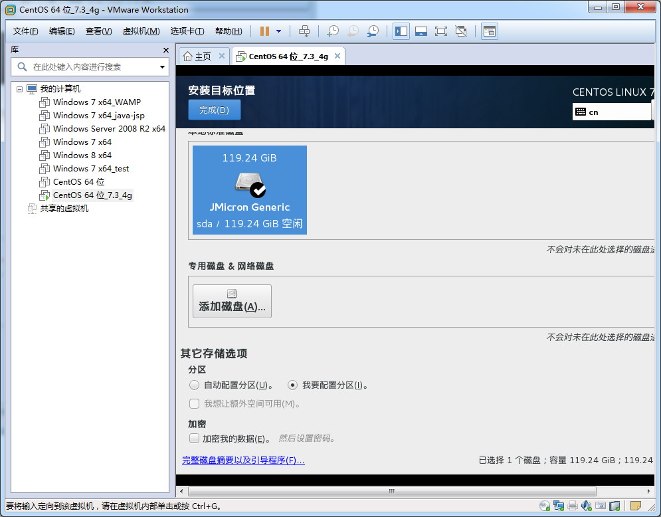Switch to the CentOS 64 位_7.3_4g tab
This screenshot has height=517, width=661.
click(x=288, y=56)
